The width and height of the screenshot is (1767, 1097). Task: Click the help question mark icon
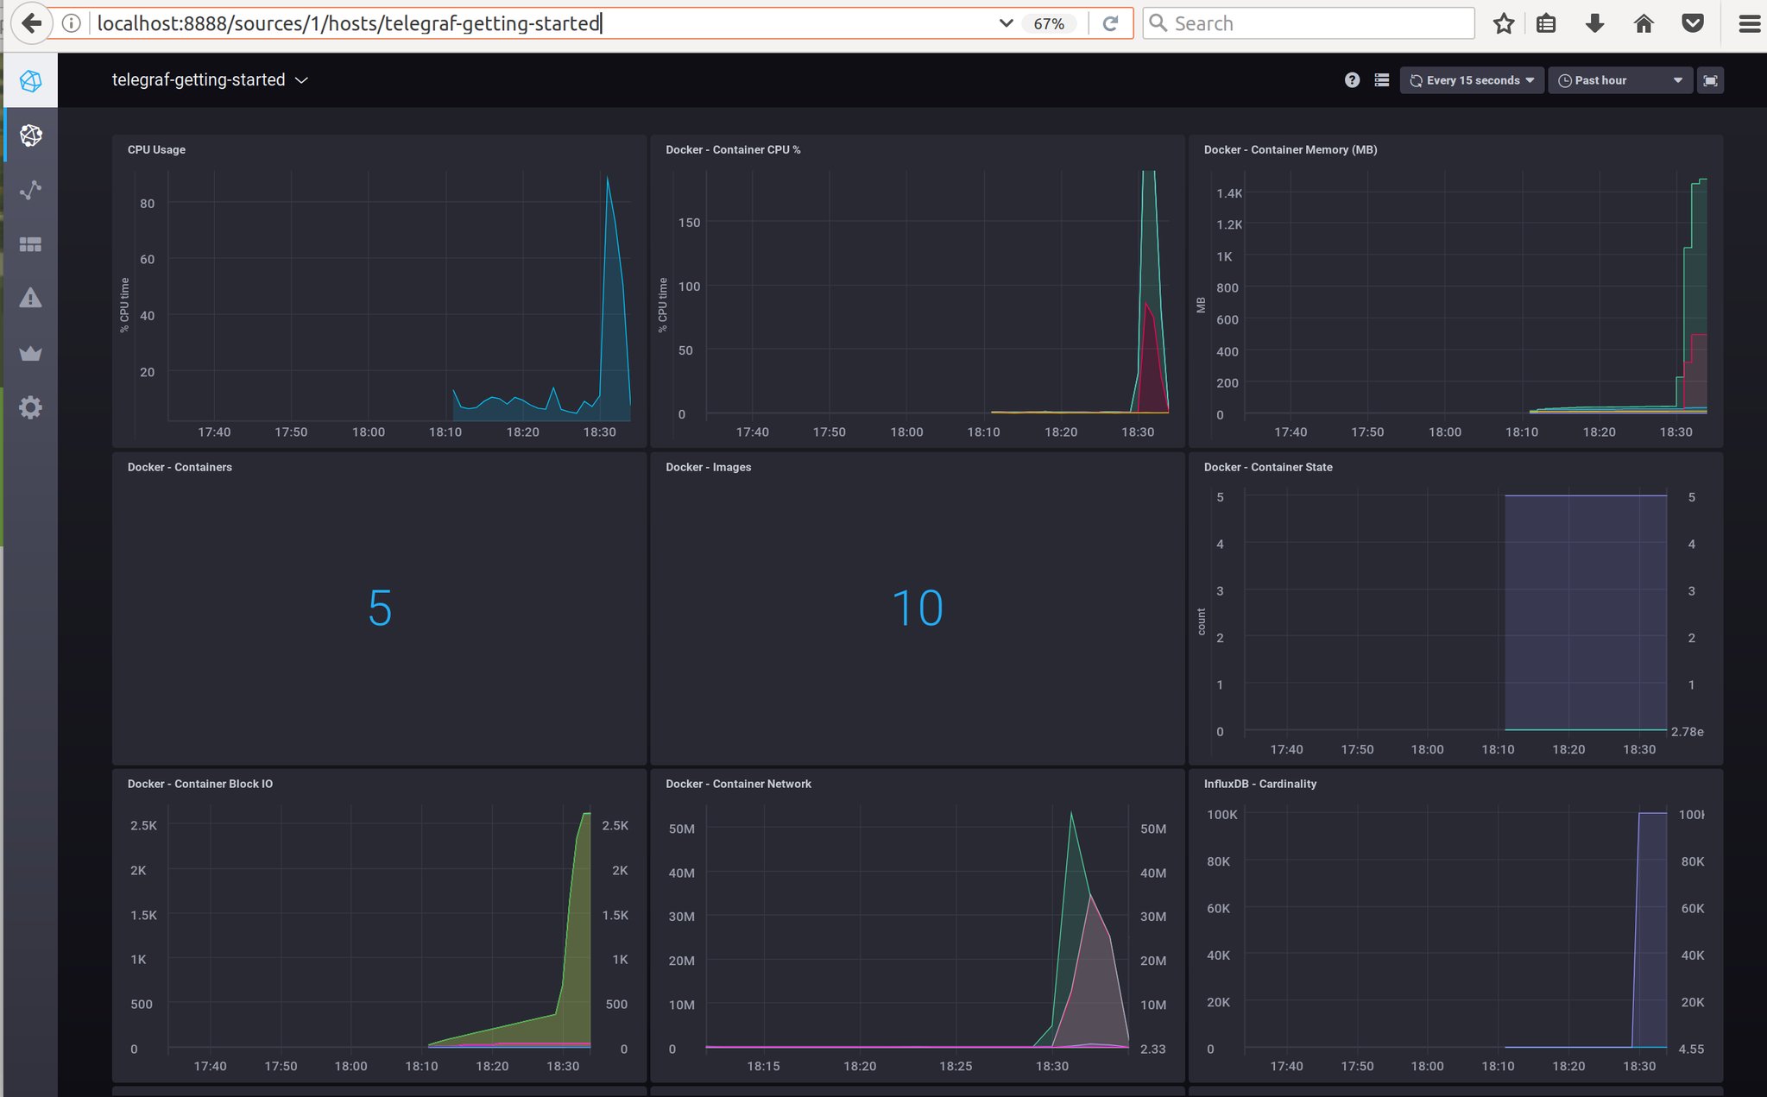(1352, 80)
